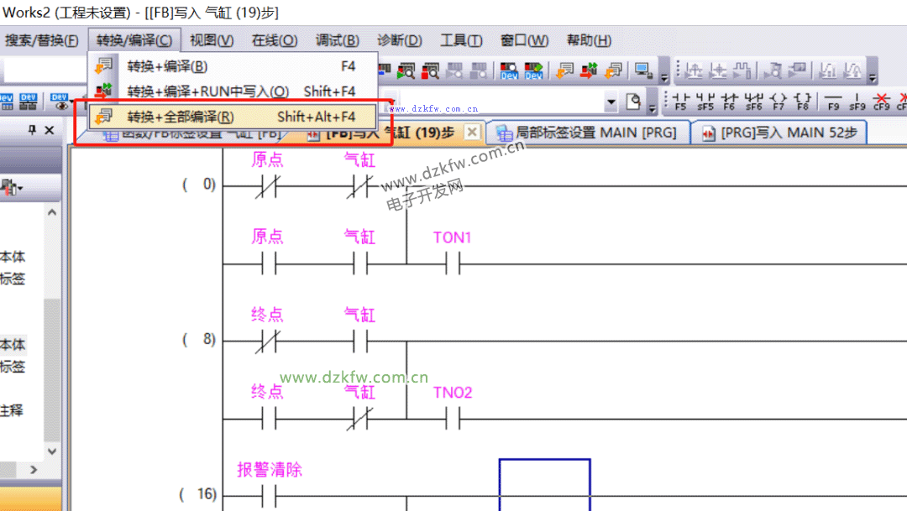
Task: Insert a coil with the F7 tool
Action: tap(779, 102)
